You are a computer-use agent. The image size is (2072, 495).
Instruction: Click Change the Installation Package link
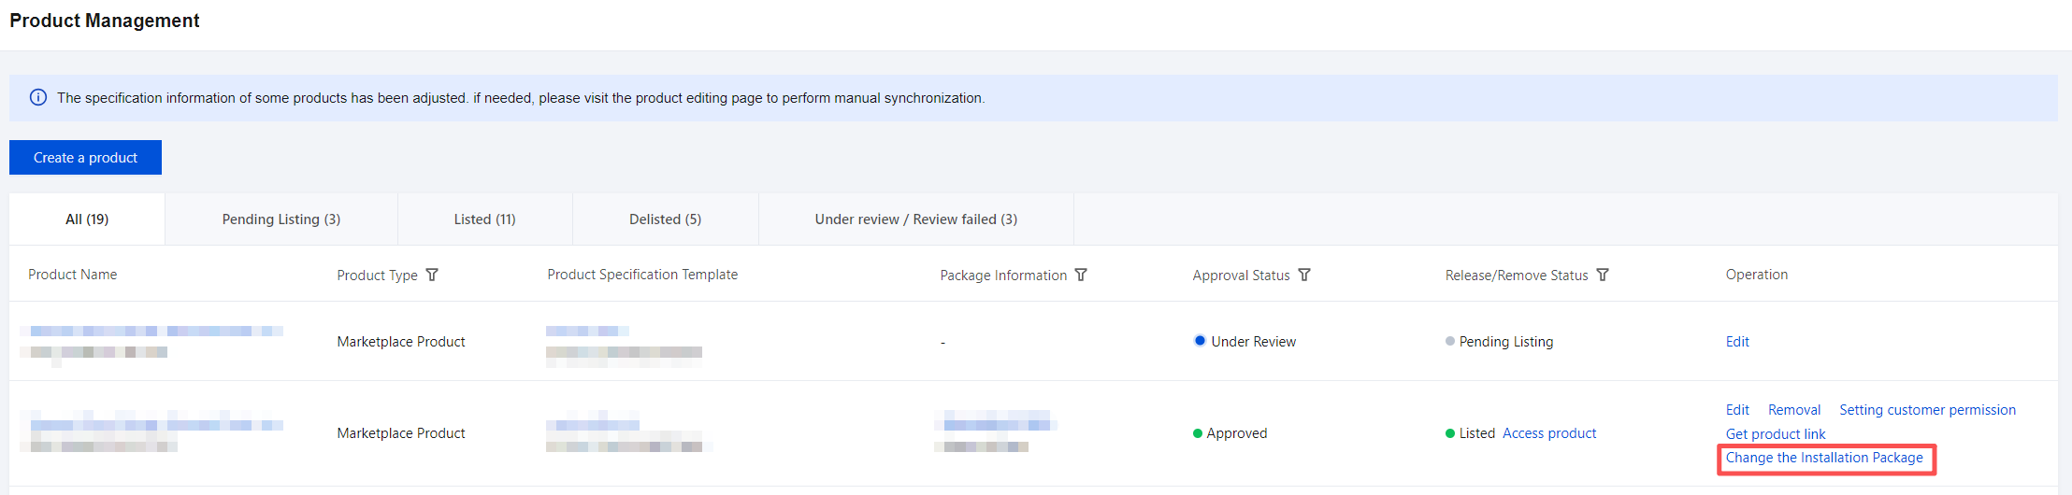click(1824, 458)
